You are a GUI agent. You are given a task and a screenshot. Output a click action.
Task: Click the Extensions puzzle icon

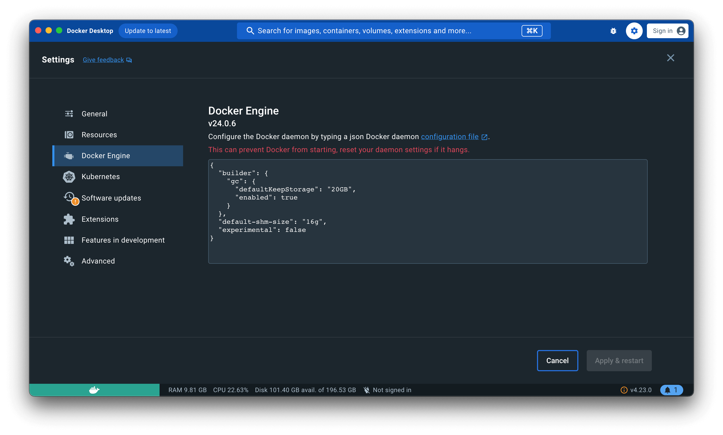coord(69,219)
